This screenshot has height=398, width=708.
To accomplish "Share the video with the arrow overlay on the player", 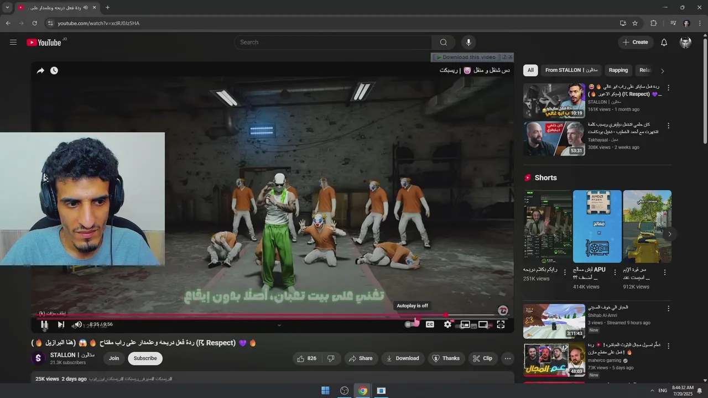I will [x=40, y=71].
